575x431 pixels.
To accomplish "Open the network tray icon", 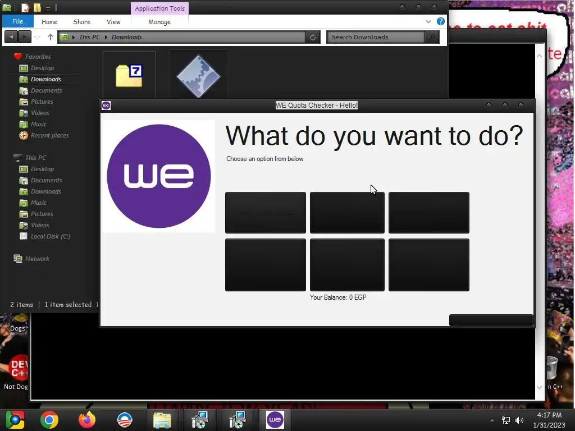I will [x=506, y=420].
